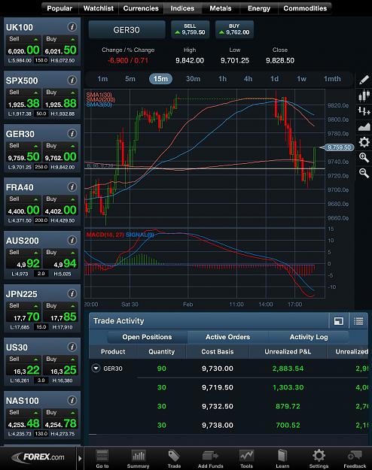Select 4h chart timeframe
This screenshot has height=470, width=372.
(x=248, y=79)
